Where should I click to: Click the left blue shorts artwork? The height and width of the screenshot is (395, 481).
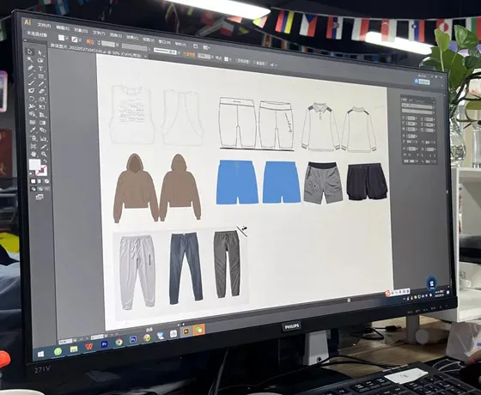(237, 181)
